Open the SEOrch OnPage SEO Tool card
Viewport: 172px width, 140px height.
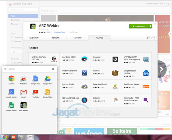pyautogui.click(x=44, y=60)
